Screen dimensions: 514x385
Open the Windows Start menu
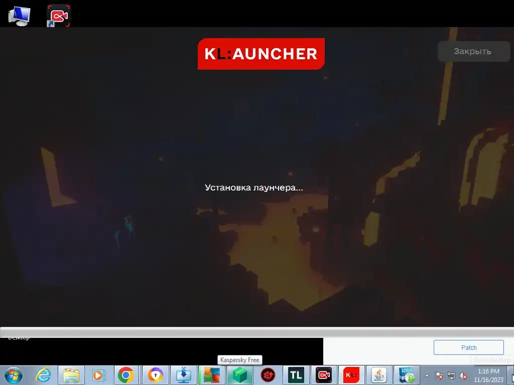(x=14, y=375)
